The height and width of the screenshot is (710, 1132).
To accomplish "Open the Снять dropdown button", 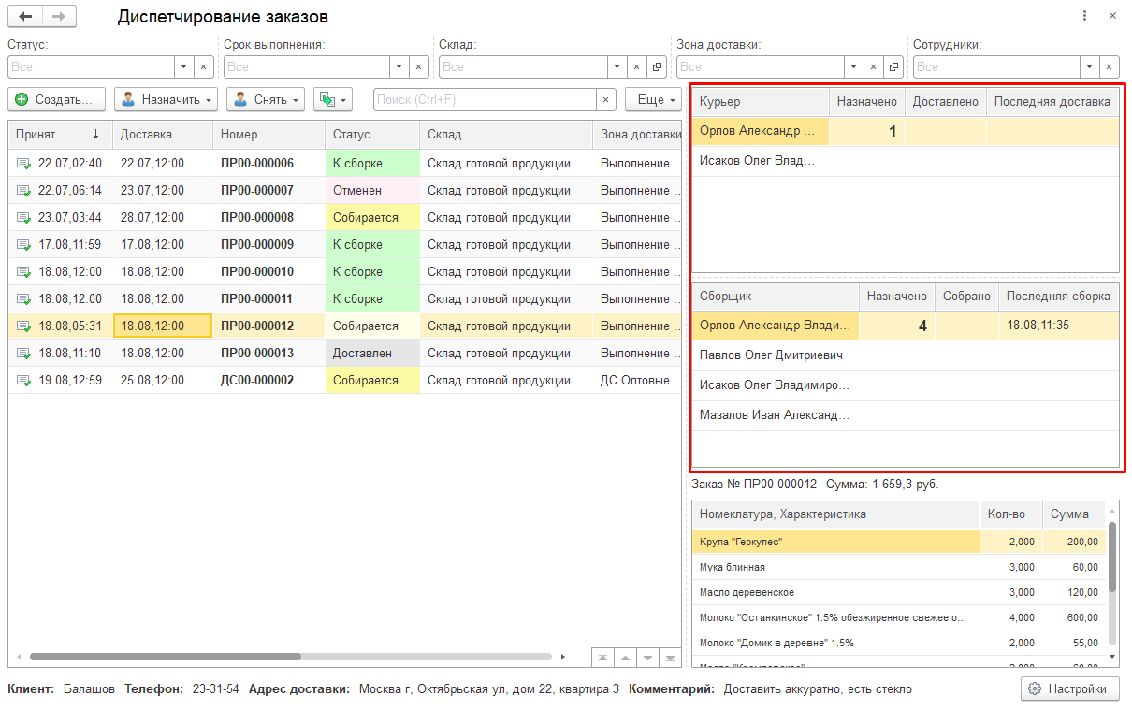I will coord(266,99).
